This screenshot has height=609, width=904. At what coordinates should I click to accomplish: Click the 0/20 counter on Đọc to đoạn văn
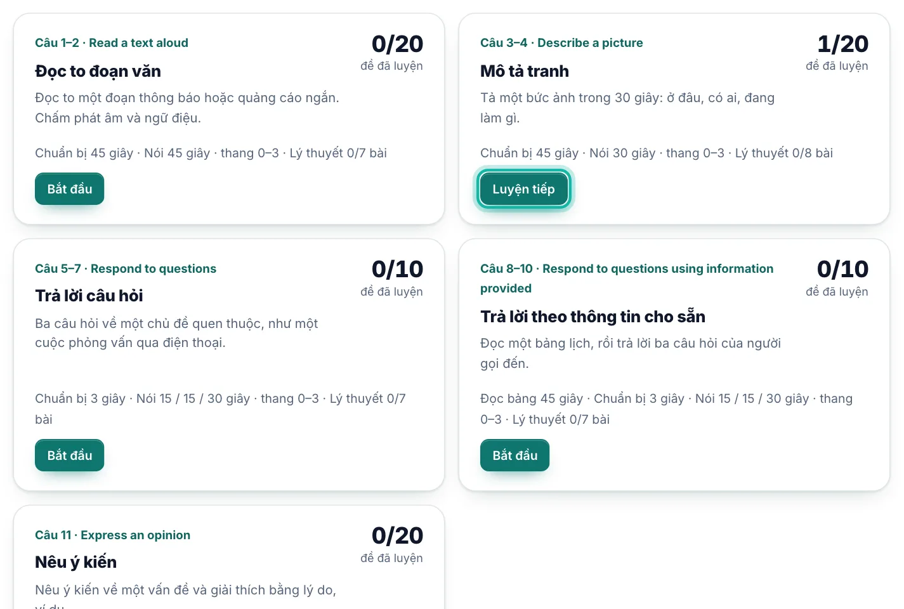pyautogui.click(x=397, y=44)
